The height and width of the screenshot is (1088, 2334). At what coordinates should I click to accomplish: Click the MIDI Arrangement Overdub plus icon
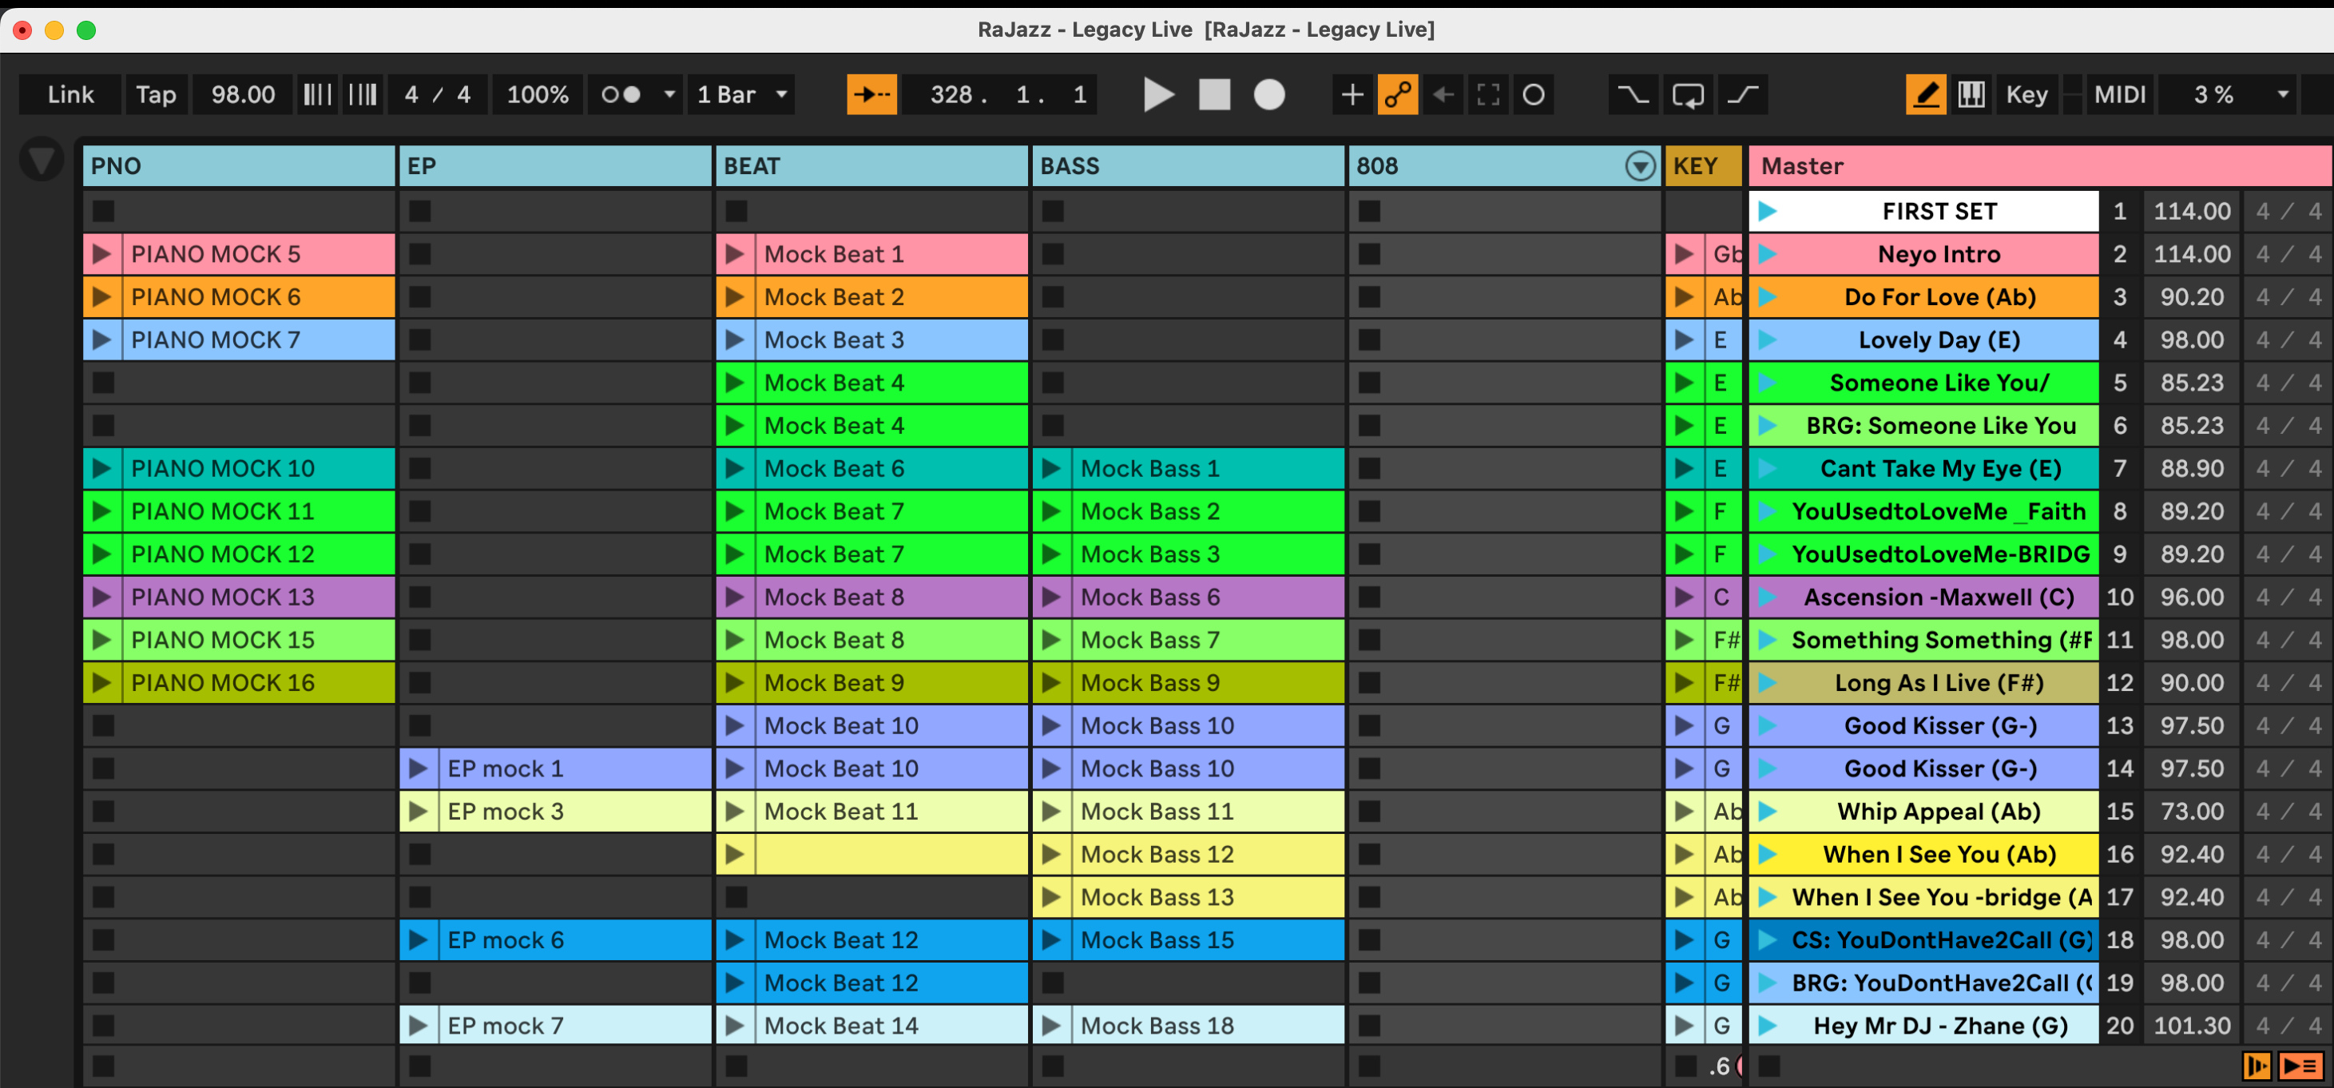(1352, 95)
